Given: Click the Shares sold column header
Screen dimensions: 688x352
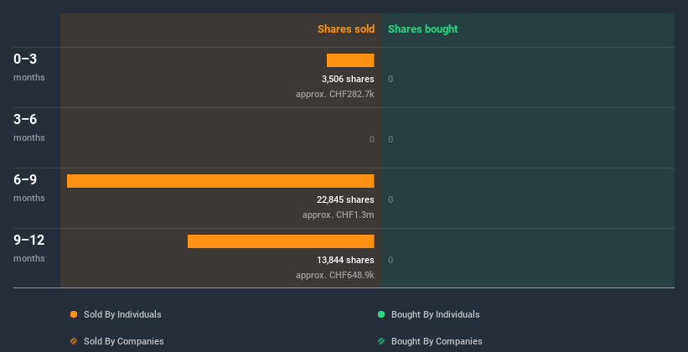Looking at the screenshot, I should coord(346,29).
